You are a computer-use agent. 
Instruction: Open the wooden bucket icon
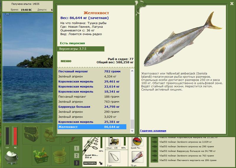[60, 155]
